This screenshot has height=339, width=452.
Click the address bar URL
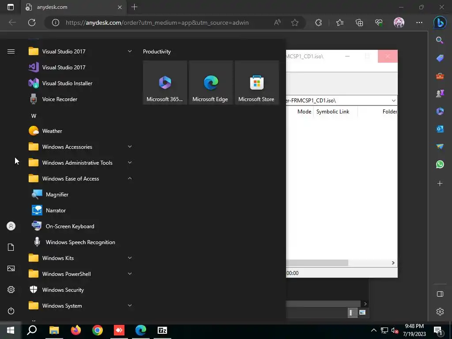(157, 23)
